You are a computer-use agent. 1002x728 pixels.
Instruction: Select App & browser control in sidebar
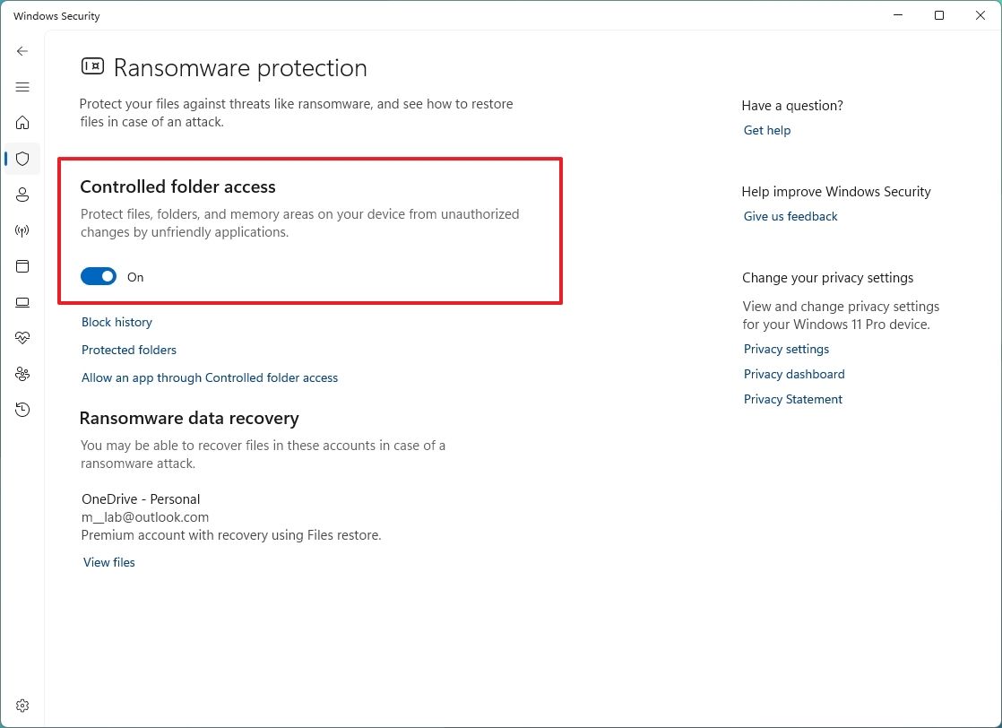(x=22, y=266)
